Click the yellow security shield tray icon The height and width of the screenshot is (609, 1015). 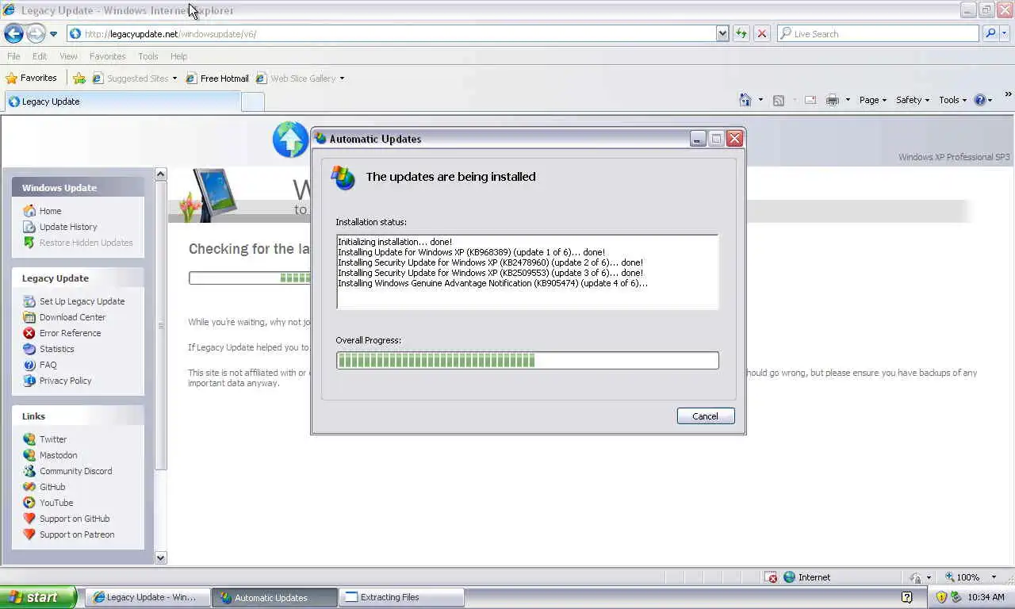pos(941,597)
